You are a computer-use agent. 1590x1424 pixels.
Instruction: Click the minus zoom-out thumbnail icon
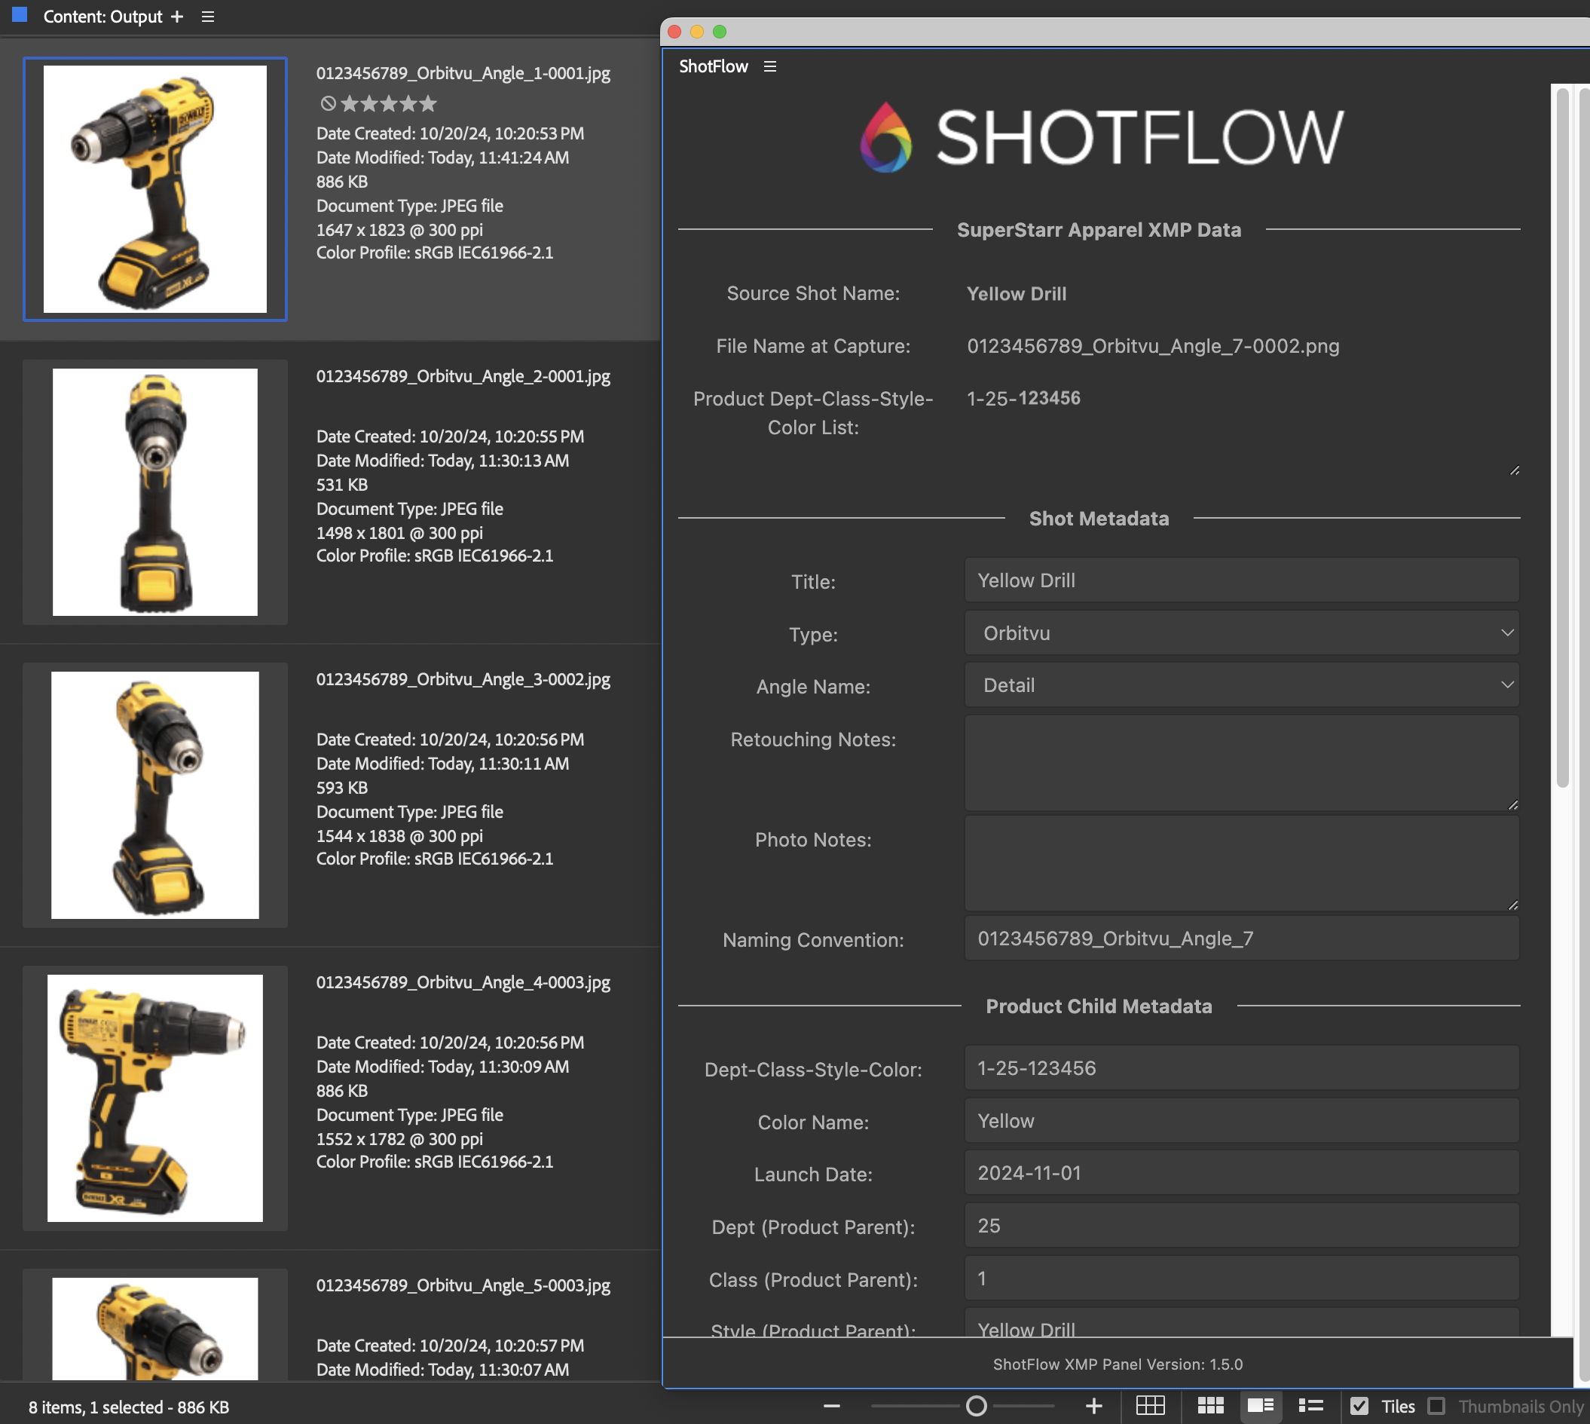click(x=831, y=1406)
